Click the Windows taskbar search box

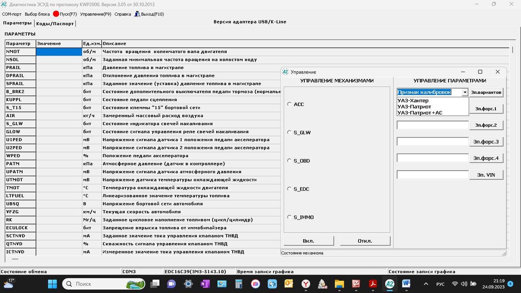(103, 284)
